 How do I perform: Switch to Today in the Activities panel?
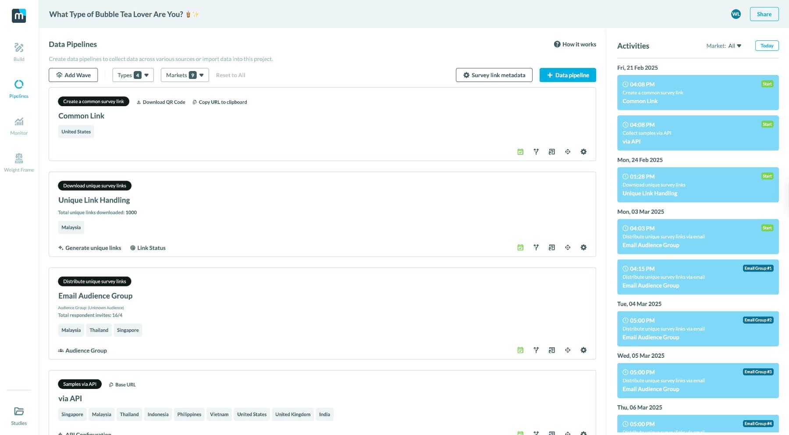(767, 46)
